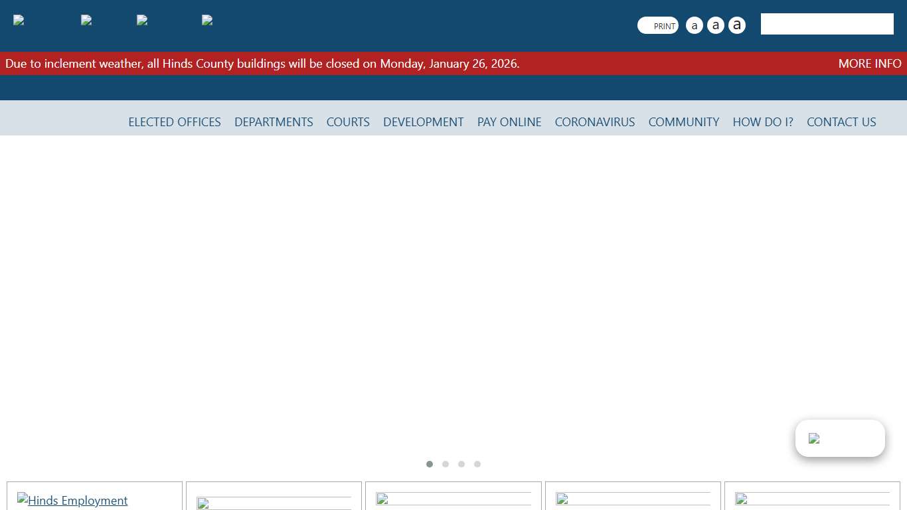Image resolution: width=907 pixels, height=510 pixels.
Task: Click MORE INFO on the weather alert
Action: [x=869, y=64]
